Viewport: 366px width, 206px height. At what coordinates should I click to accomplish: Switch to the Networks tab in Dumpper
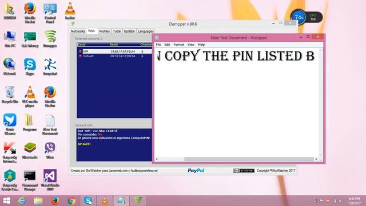78,31
